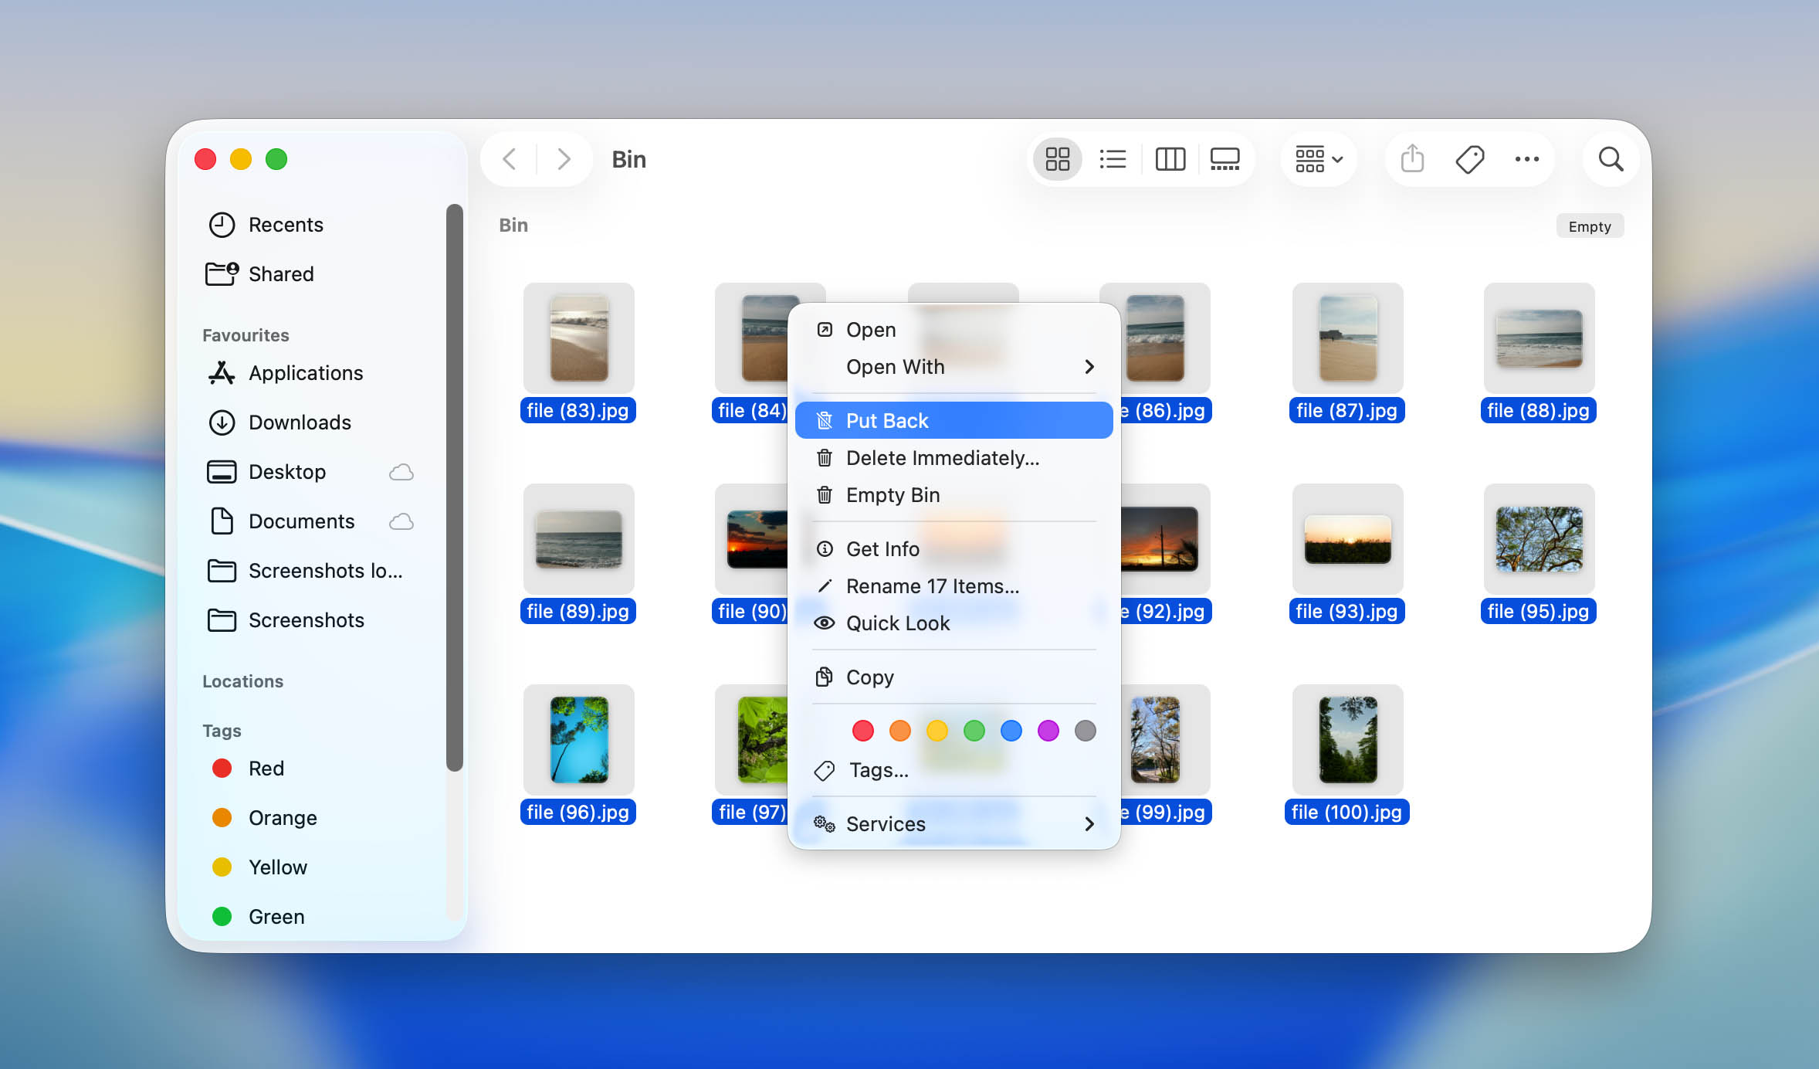The image size is (1819, 1069).
Task: Click the Empty button in Bin
Action: (x=1590, y=226)
